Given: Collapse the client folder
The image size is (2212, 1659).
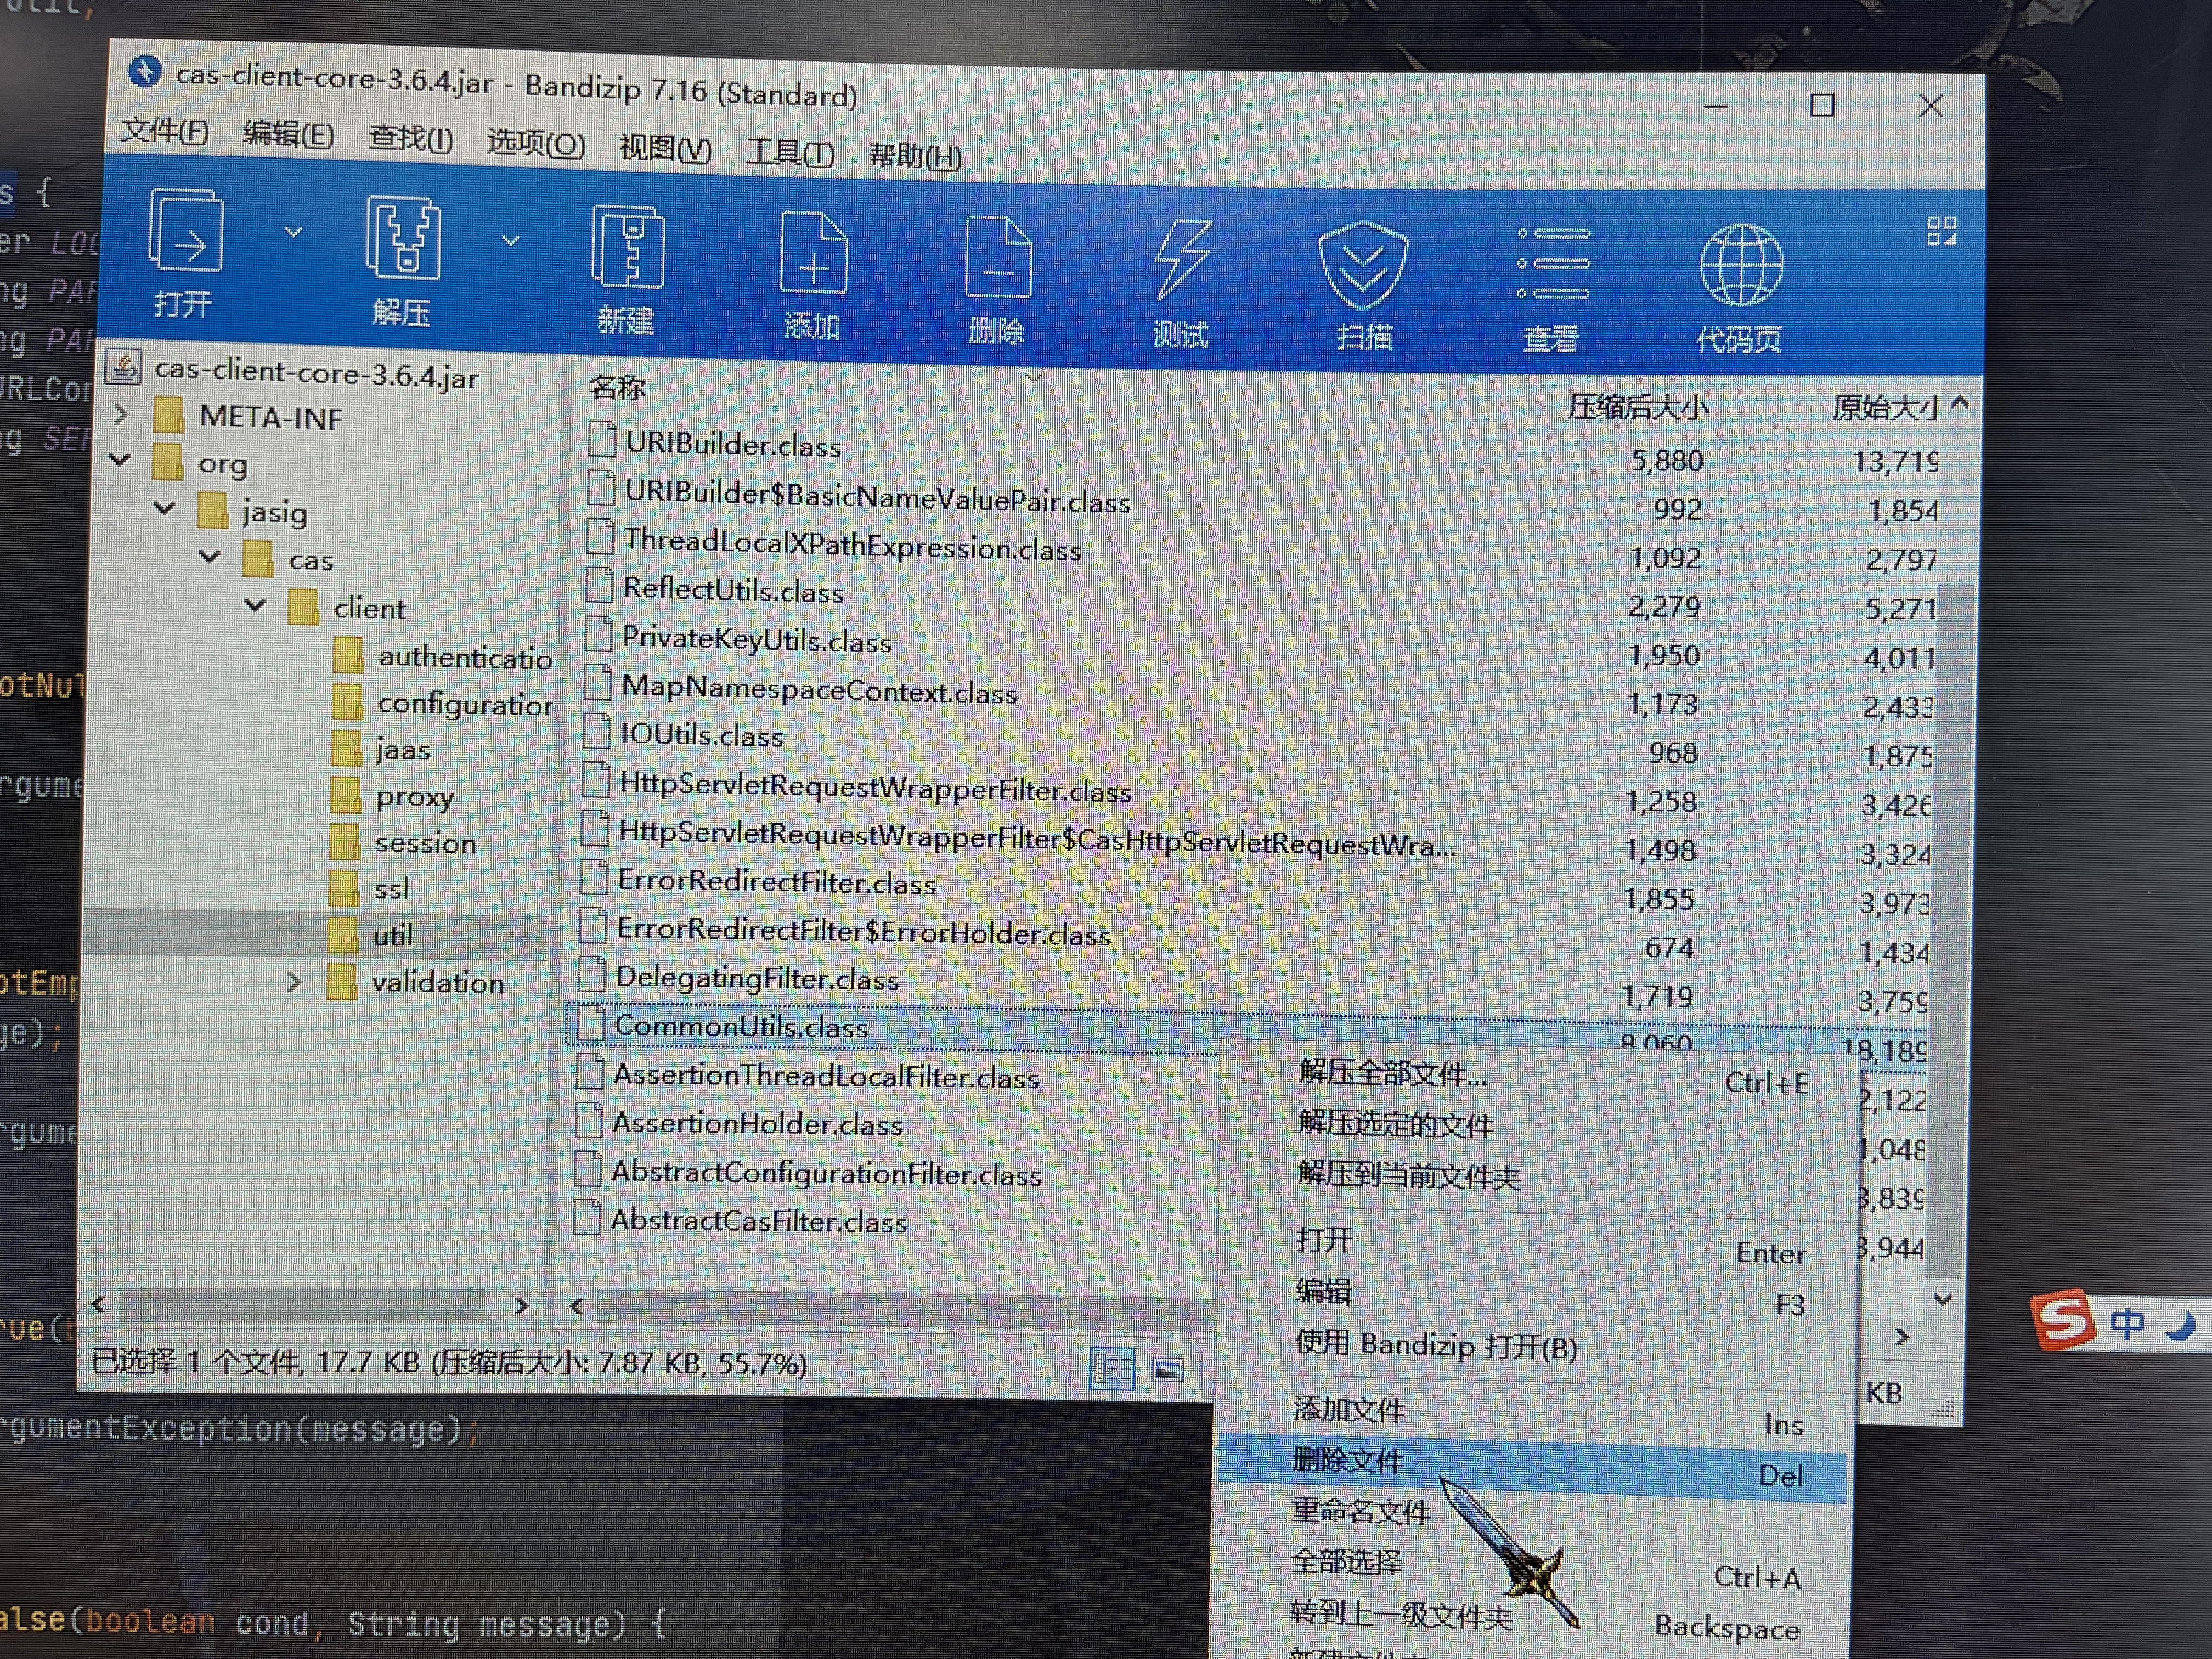Looking at the screenshot, I should pyautogui.click(x=255, y=604).
